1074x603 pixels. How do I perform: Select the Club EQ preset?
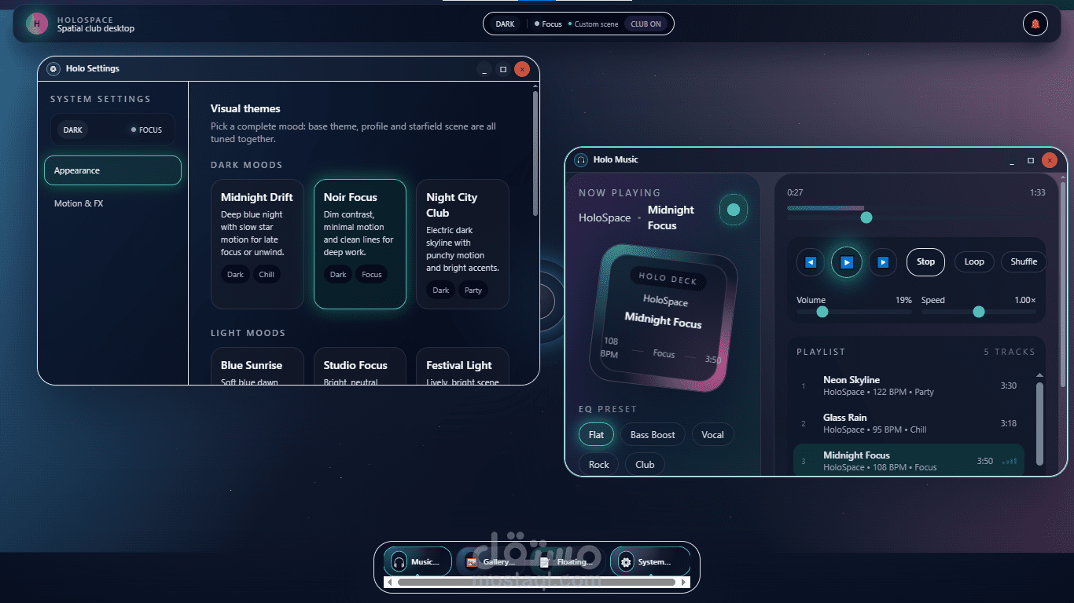click(645, 464)
